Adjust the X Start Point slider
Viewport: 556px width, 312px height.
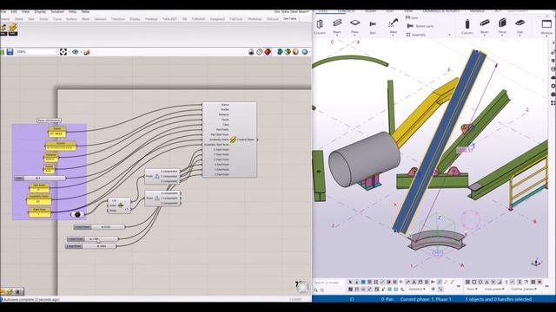[x=99, y=227]
